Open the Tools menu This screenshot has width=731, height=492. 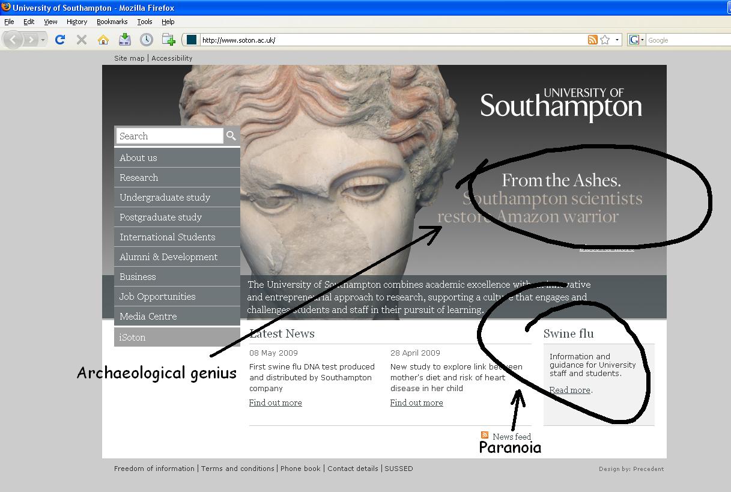tap(145, 22)
